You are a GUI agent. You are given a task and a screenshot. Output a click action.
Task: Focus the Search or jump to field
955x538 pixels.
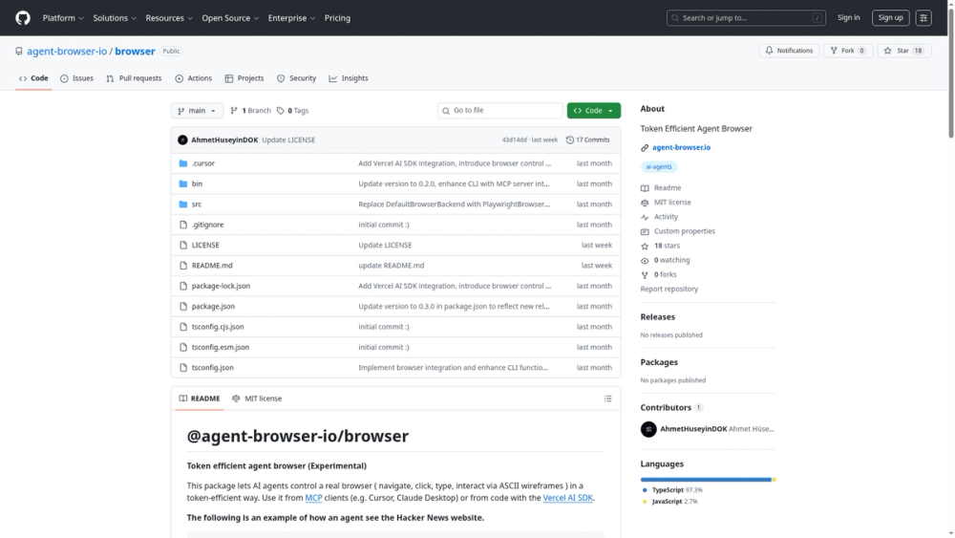pos(746,17)
